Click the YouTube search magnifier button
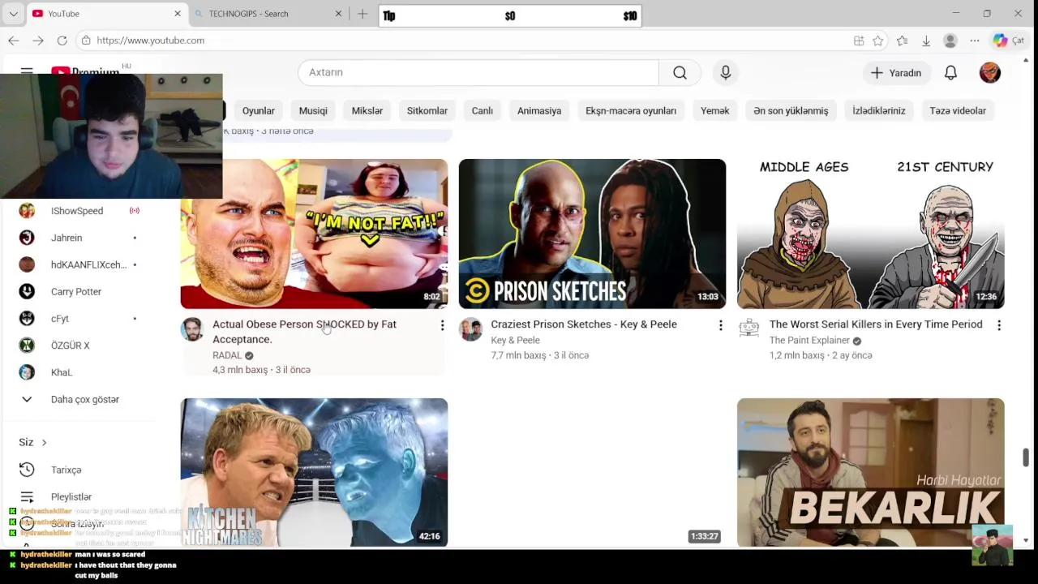 tap(680, 72)
